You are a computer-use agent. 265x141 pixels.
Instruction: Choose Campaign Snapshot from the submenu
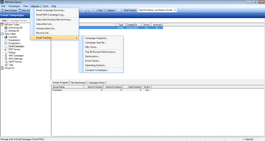[96, 38]
